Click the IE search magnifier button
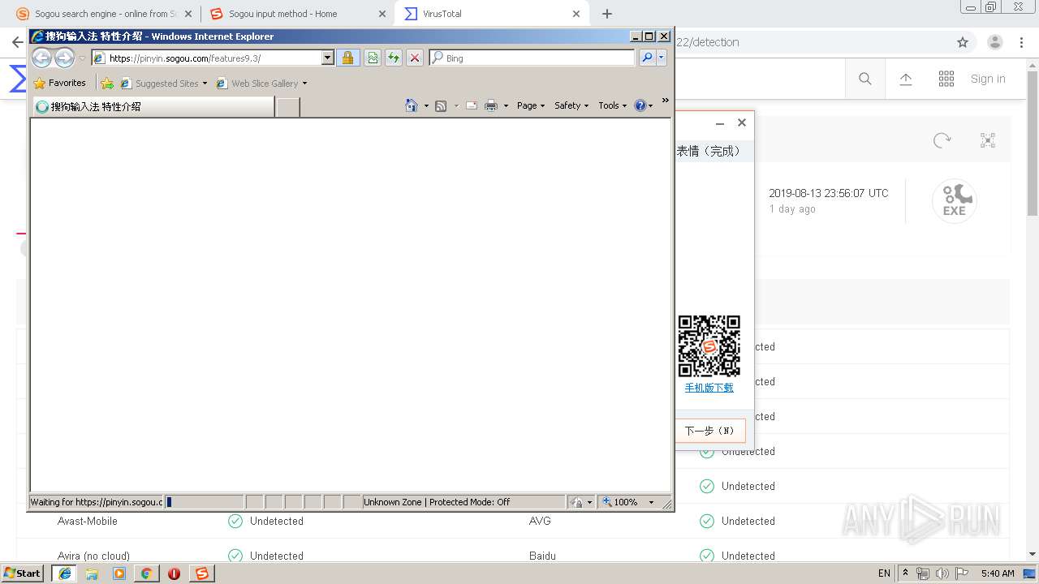This screenshot has width=1039, height=584. (647, 58)
